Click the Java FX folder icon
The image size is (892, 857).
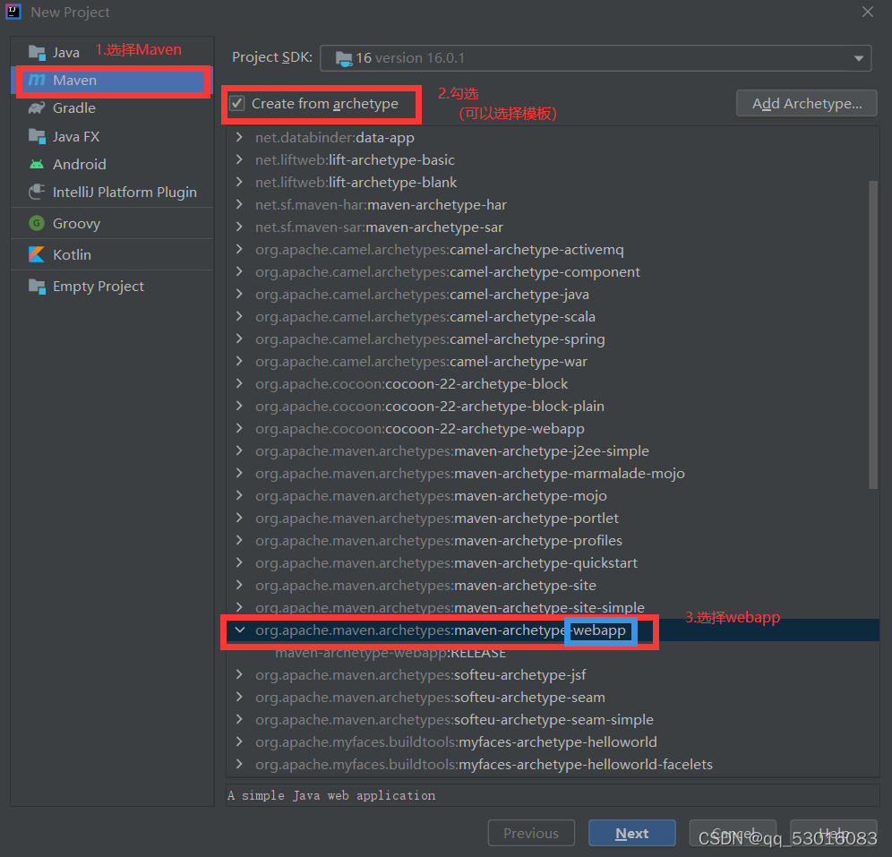[x=37, y=136]
